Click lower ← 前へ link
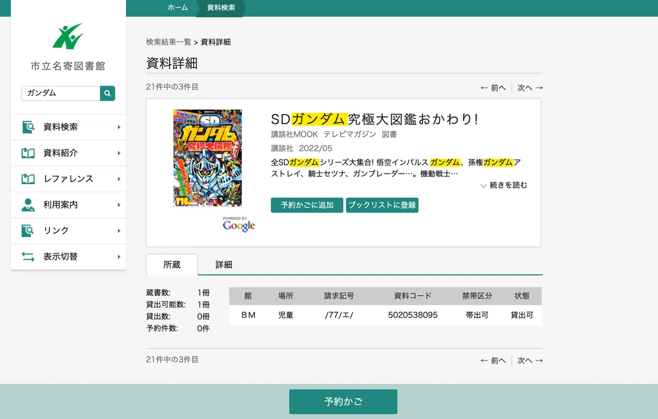The image size is (658, 419). pos(493,360)
